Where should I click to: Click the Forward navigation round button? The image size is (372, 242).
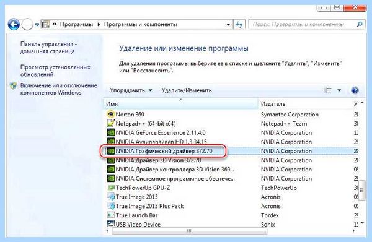[x=27, y=24]
